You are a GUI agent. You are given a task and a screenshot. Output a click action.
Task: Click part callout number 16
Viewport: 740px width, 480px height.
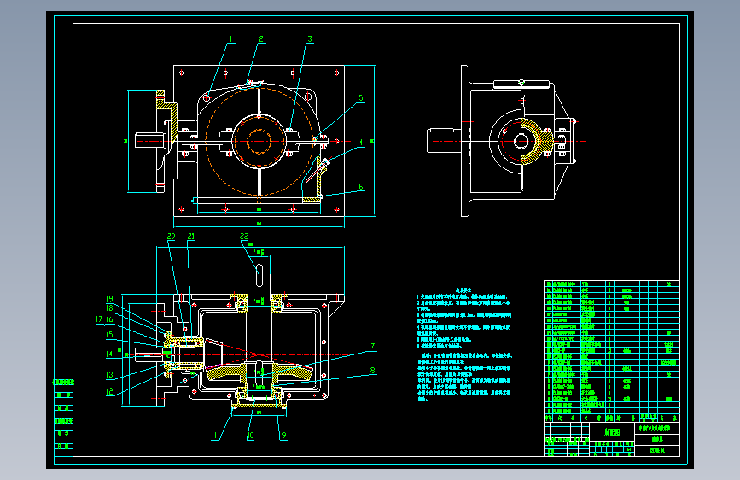pyautogui.click(x=109, y=319)
